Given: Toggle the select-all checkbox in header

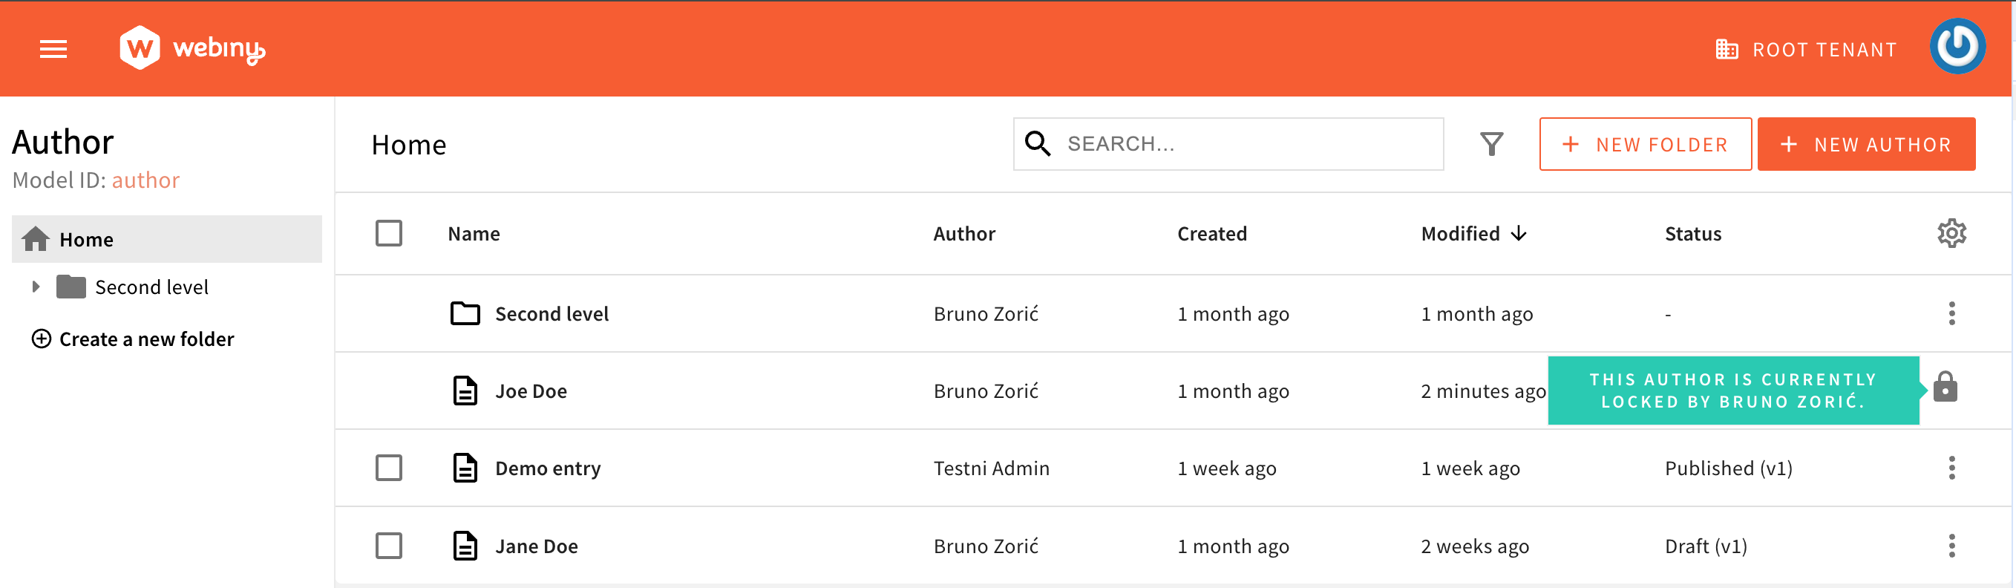Looking at the screenshot, I should 389,233.
